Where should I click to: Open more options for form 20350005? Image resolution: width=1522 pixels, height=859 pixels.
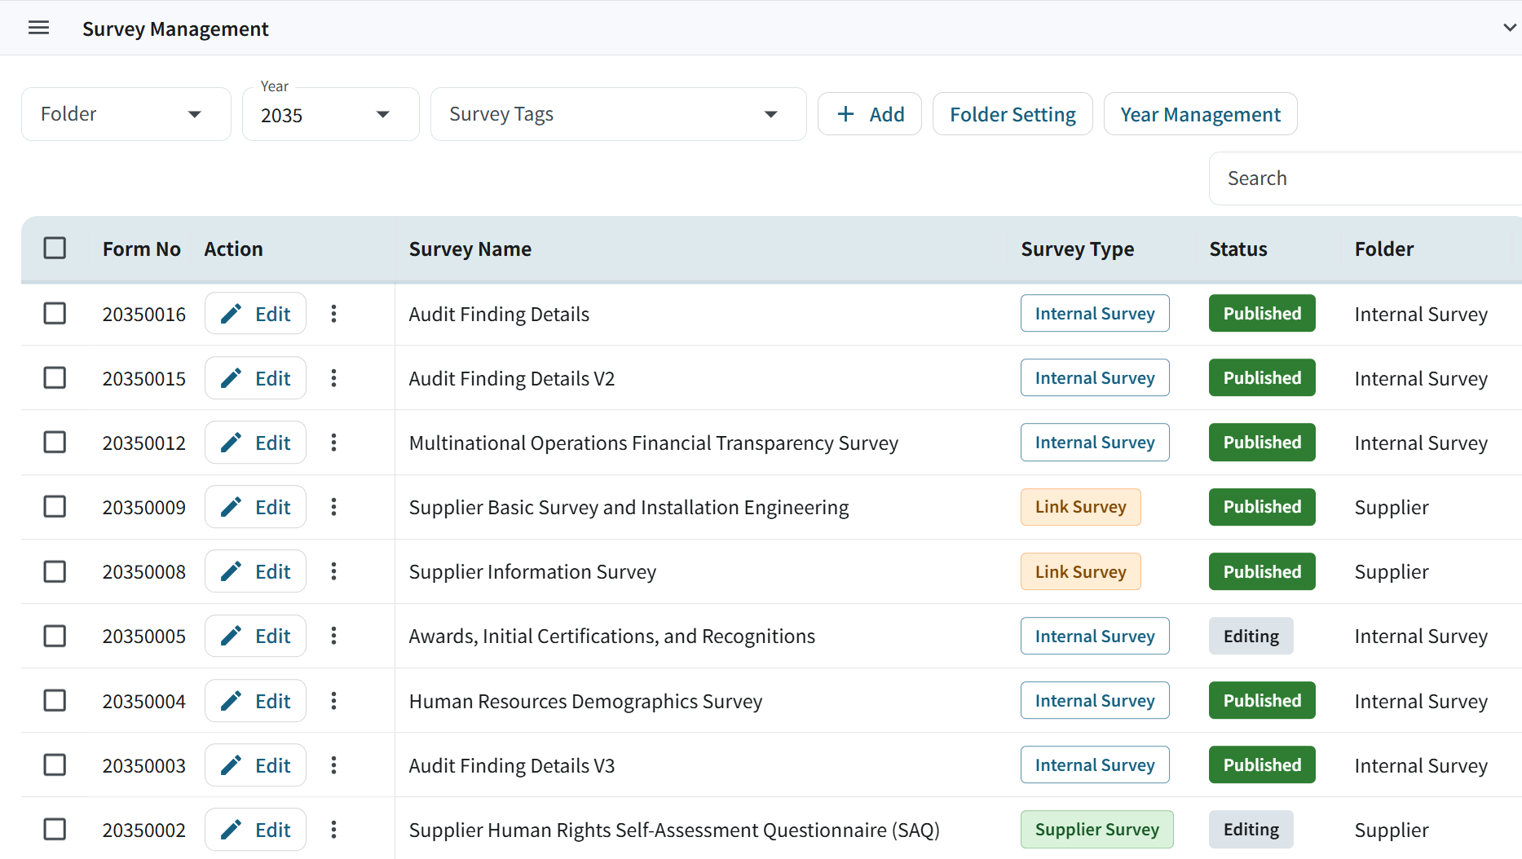pos(333,636)
